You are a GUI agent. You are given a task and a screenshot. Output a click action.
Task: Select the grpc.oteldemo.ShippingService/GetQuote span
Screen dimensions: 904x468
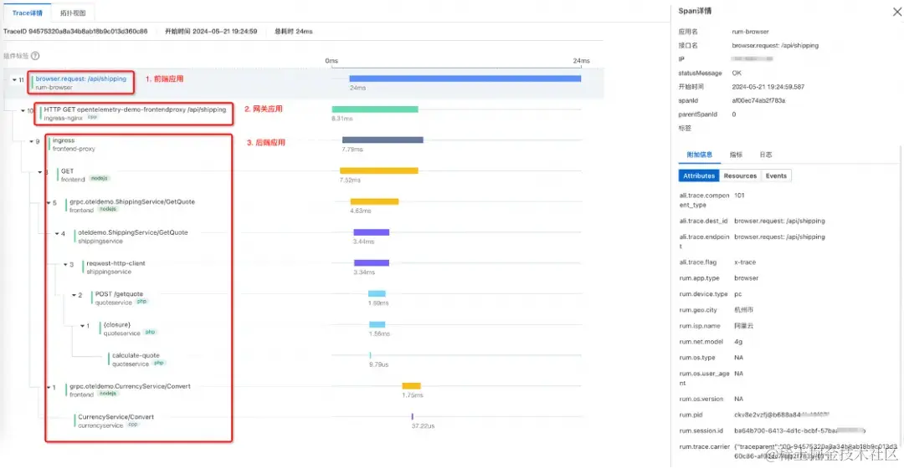click(x=132, y=202)
